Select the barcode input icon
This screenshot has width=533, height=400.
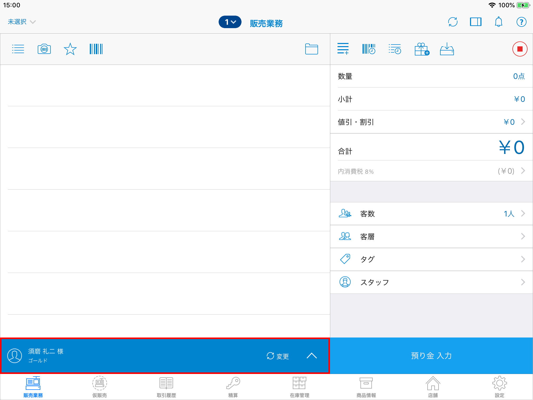tap(96, 49)
